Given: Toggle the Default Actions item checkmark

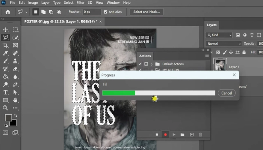Looking at the screenshot, I should [x=140, y=64].
